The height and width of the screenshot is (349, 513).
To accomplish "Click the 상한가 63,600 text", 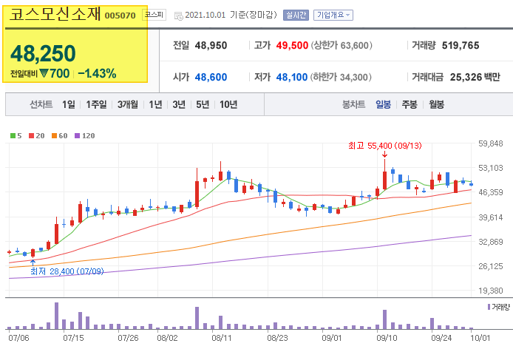I will point(342,46).
